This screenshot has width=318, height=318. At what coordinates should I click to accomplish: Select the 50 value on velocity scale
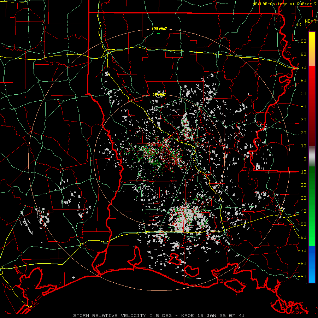[304, 94]
